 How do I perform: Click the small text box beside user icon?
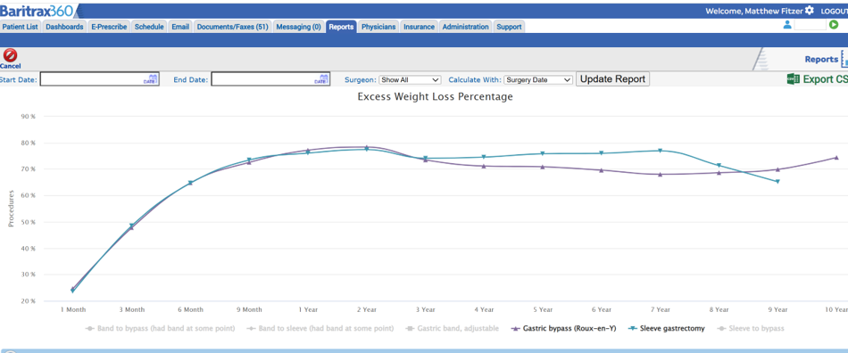811,25
